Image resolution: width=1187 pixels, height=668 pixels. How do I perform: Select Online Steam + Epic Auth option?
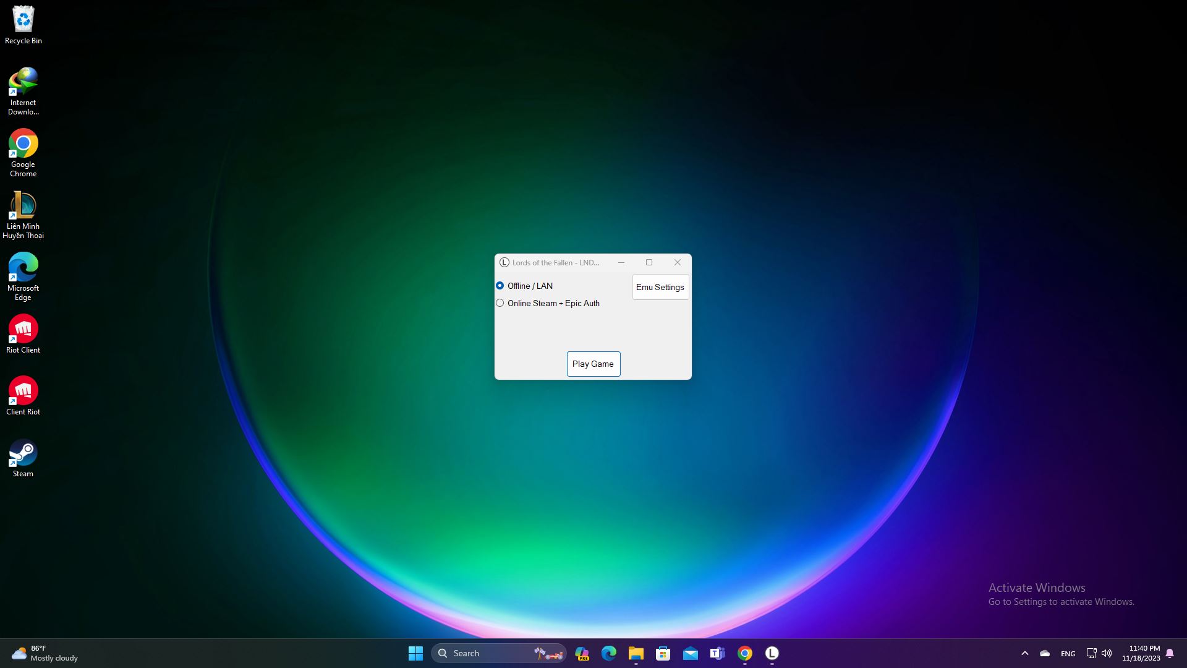500,302
